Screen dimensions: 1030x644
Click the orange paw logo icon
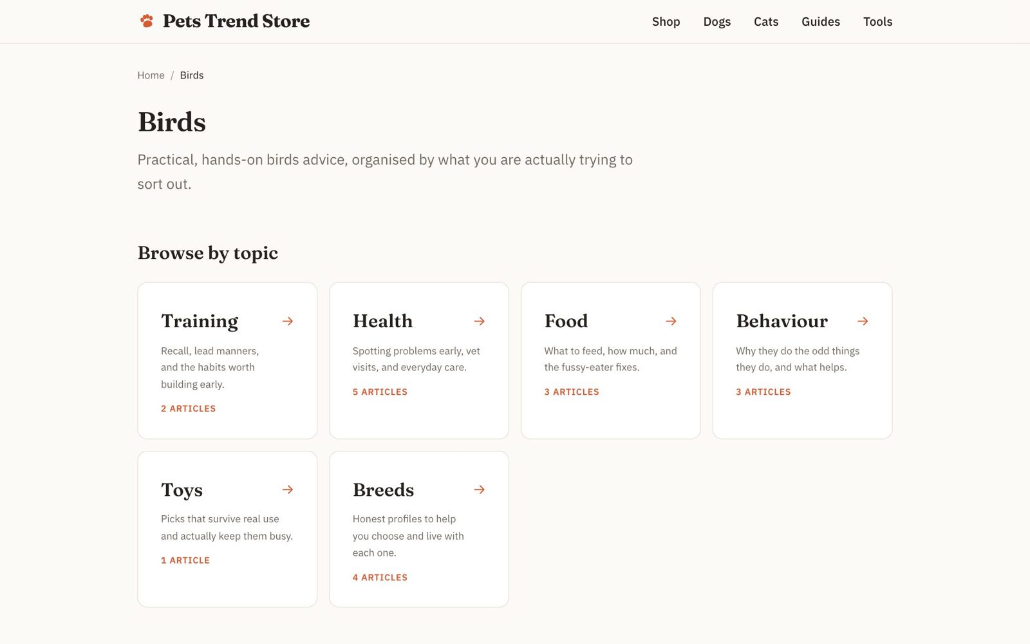(147, 21)
